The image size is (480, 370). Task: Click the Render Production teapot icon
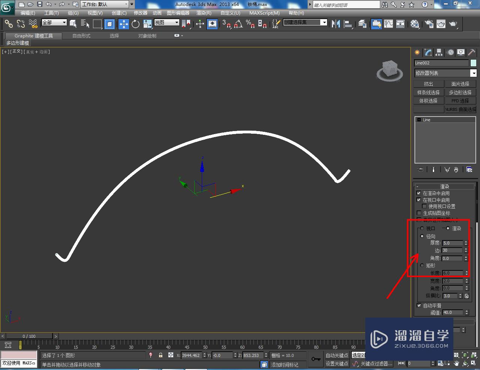[453, 24]
